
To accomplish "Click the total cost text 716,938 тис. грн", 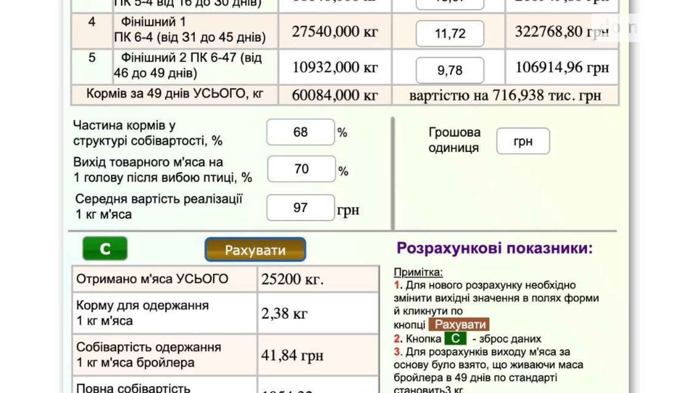I will point(505,95).
